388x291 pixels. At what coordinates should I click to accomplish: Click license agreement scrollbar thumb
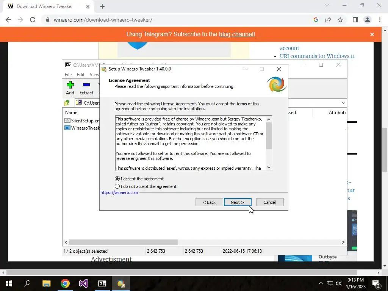(x=269, y=136)
